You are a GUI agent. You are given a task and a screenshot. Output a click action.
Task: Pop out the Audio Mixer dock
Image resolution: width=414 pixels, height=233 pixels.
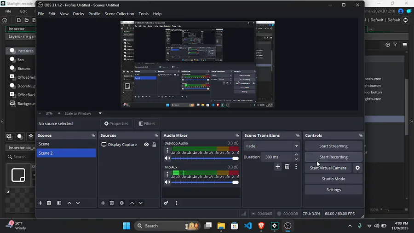click(237, 135)
